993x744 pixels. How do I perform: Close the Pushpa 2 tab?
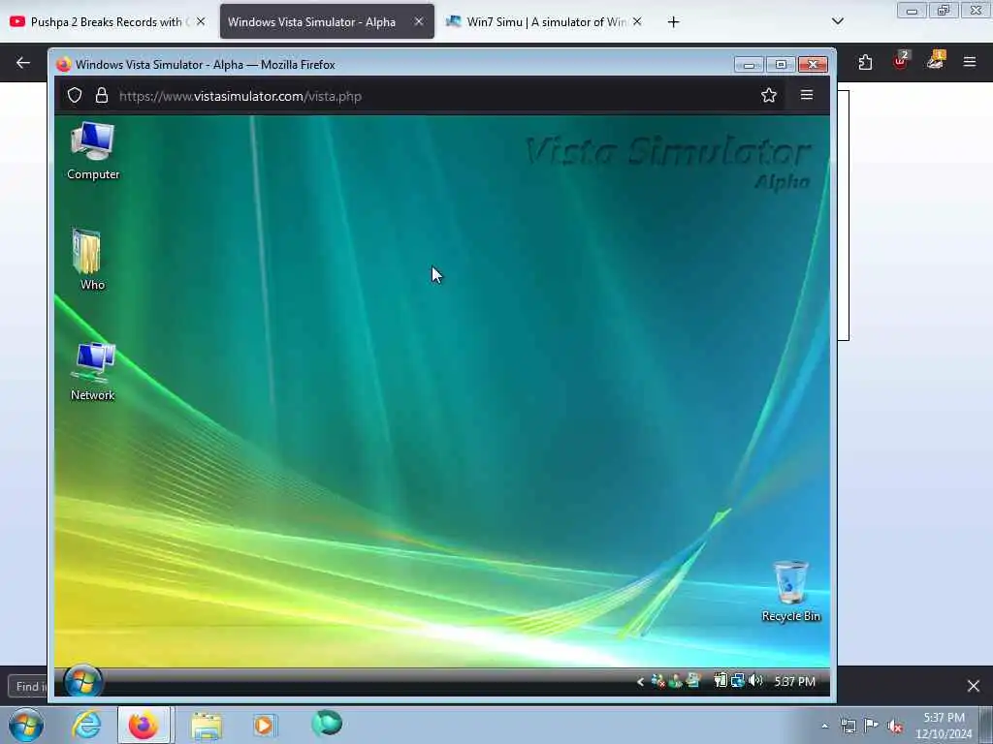coord(201,21)
